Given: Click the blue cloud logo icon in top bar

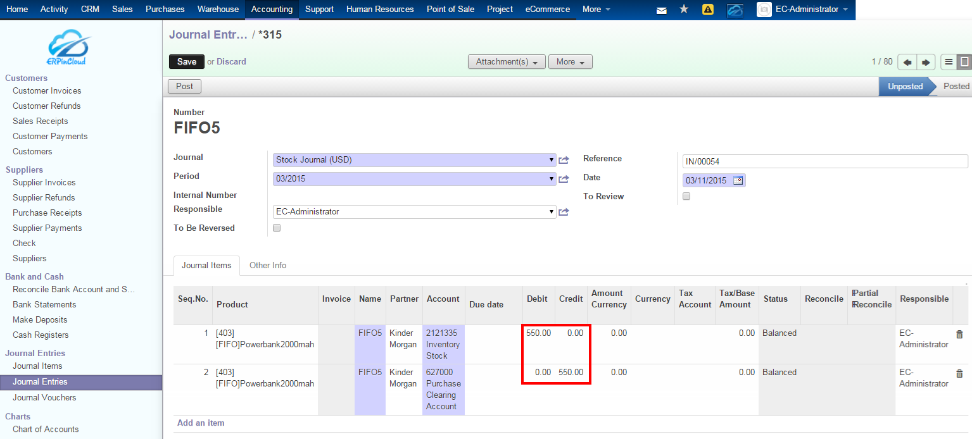Looking at the screenshot, I should coord(735,10).
